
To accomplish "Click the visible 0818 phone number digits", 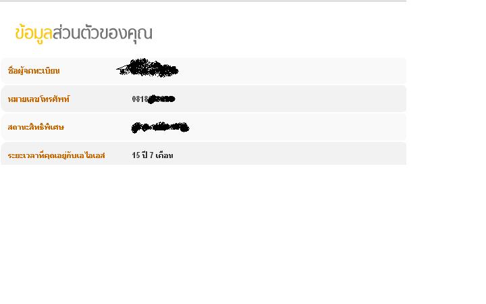I will 140,99.
